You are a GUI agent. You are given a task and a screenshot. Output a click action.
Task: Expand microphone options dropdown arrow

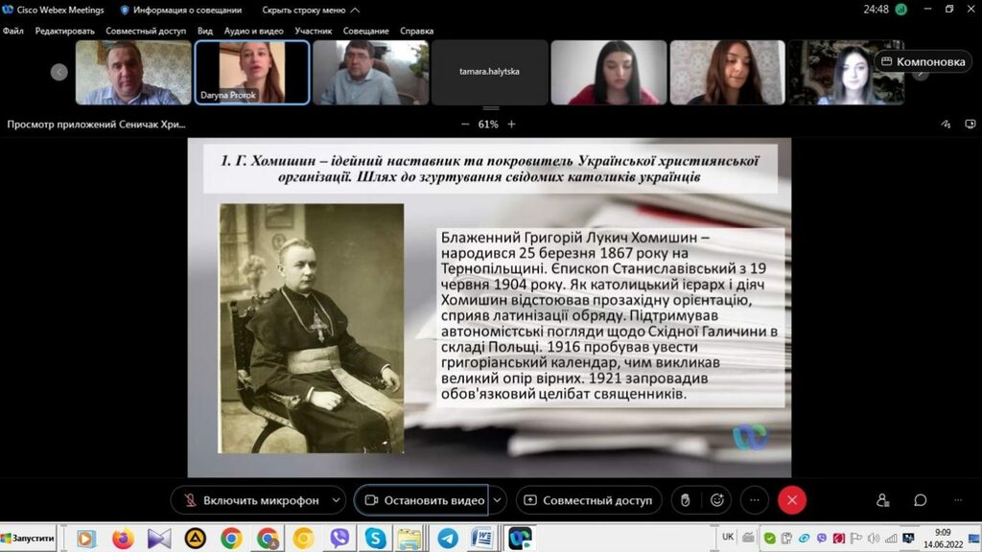tap(336, 500)
